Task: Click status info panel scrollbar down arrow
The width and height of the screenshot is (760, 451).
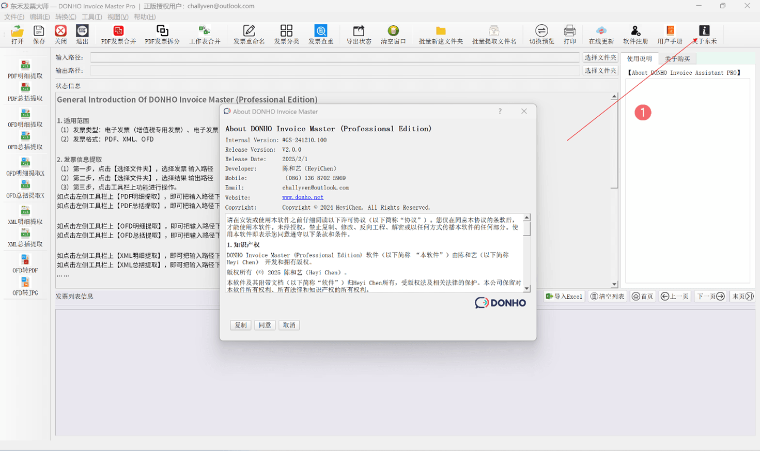Action: [614, 284]
